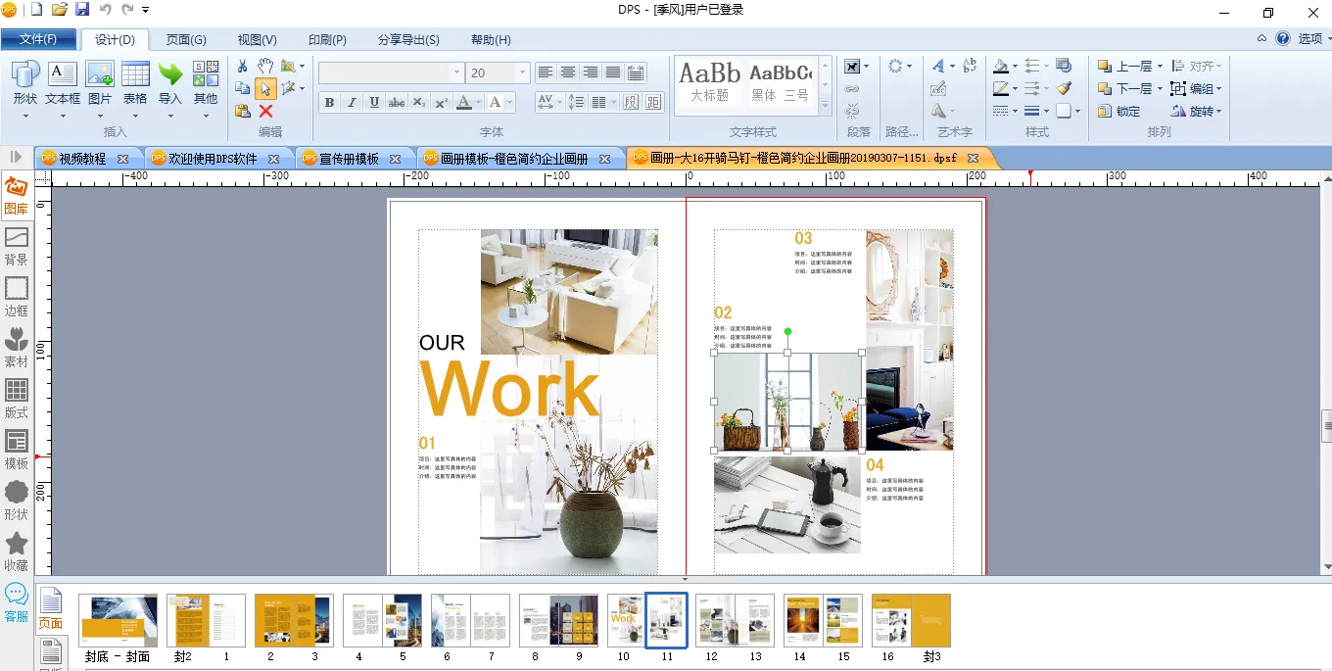The width and height of the screenshot is (1332, 671).
Task: Select the hand pan tool
Action: click(265, 66)
